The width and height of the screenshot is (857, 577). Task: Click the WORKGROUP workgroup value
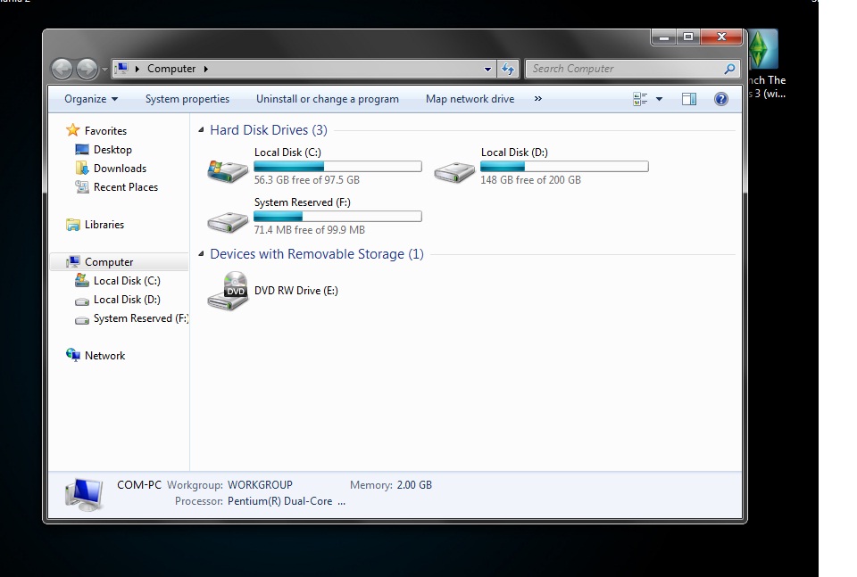(260, 485)
